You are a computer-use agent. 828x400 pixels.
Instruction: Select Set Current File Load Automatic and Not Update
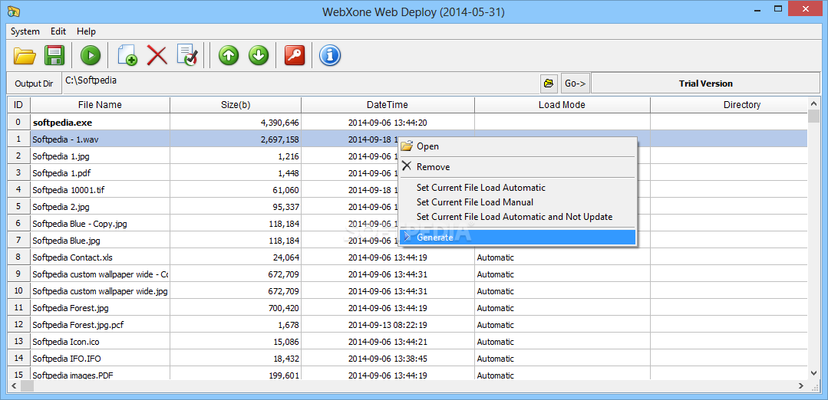517,217
